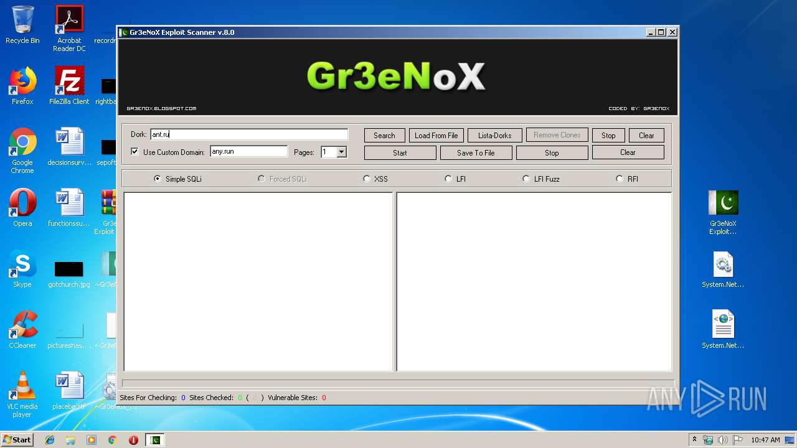Launch FileZilla Client shortcut

click(x=69, y=86)
